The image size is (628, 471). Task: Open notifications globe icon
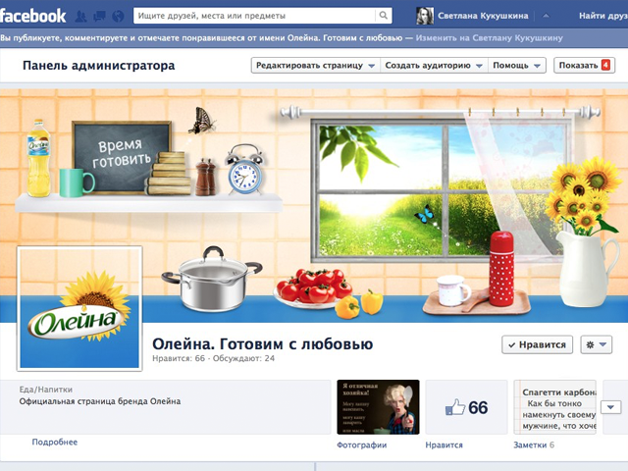point(118,16)
